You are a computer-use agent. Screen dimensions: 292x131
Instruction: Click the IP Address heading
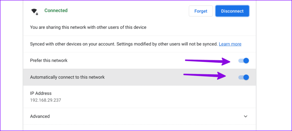[41, 93]
